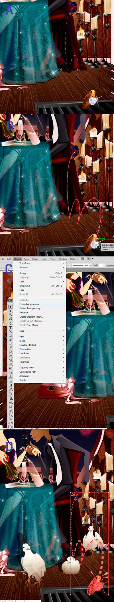Select the Scale tool
This screenshot has height=602, width=114.
coord(11,360)
